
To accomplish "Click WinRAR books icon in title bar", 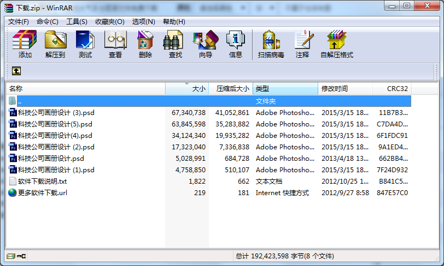I will tap(9, 8).
